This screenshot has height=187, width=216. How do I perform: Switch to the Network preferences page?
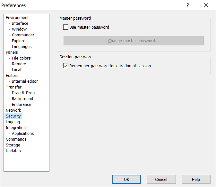point(13,110)
